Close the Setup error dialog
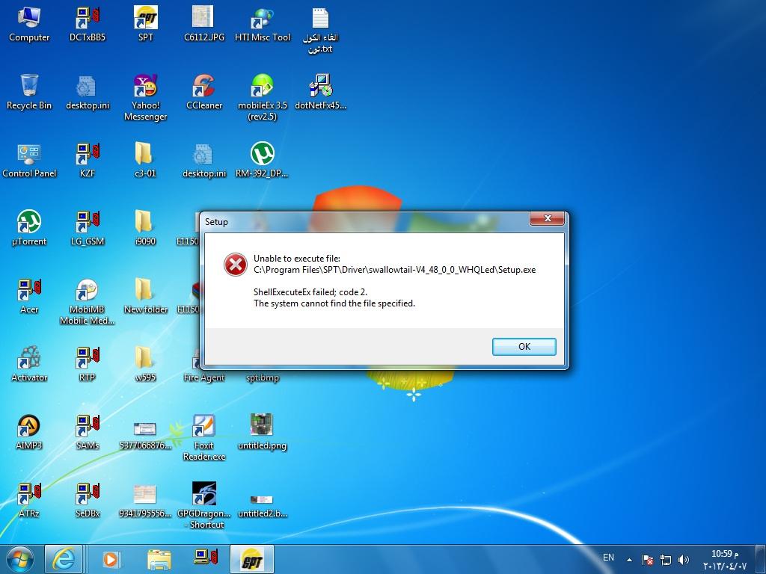 click(547, 219)
